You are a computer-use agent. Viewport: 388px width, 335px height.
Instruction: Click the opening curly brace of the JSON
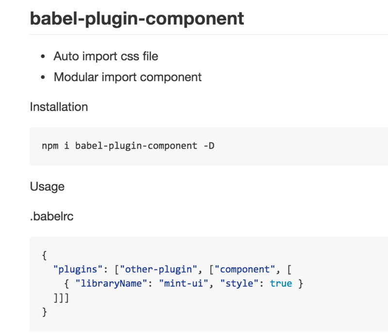click(45, 255)
